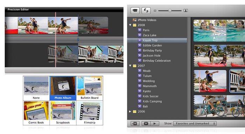Open the Kids Camping event
This screenshot has width=245, height=134.
(152, 101)
